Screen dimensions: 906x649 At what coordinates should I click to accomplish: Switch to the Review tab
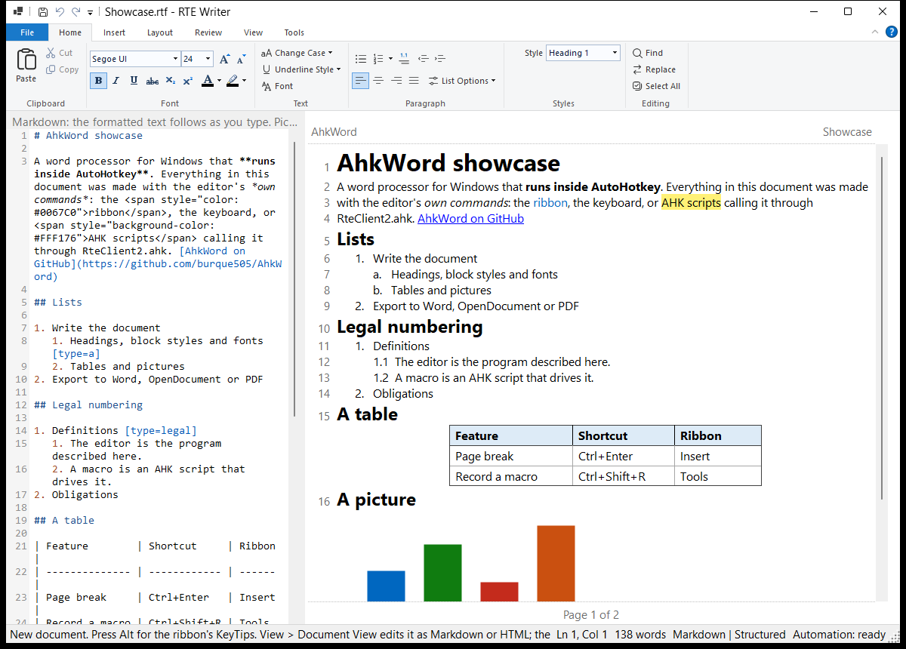(x=208, y=32)
